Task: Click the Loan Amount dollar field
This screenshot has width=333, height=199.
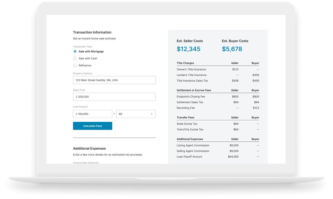Action: (x=93, y=114)
